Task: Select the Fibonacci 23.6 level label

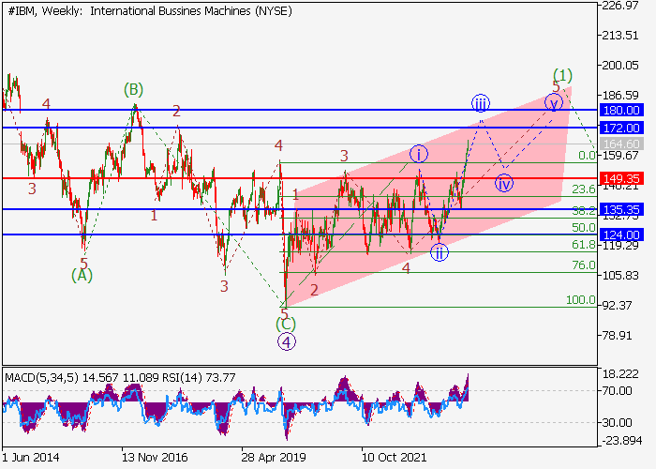Action: point(584,189)
